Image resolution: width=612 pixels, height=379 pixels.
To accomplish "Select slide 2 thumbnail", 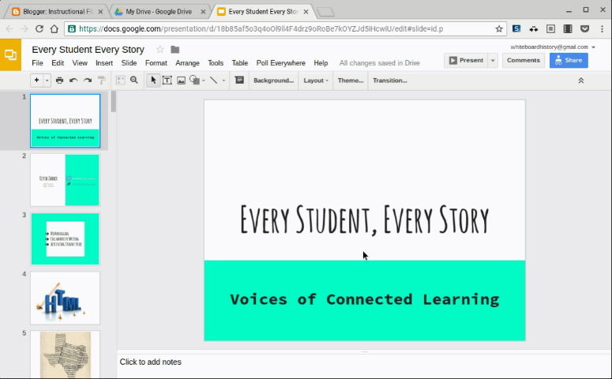I will [x=66, y=180].
